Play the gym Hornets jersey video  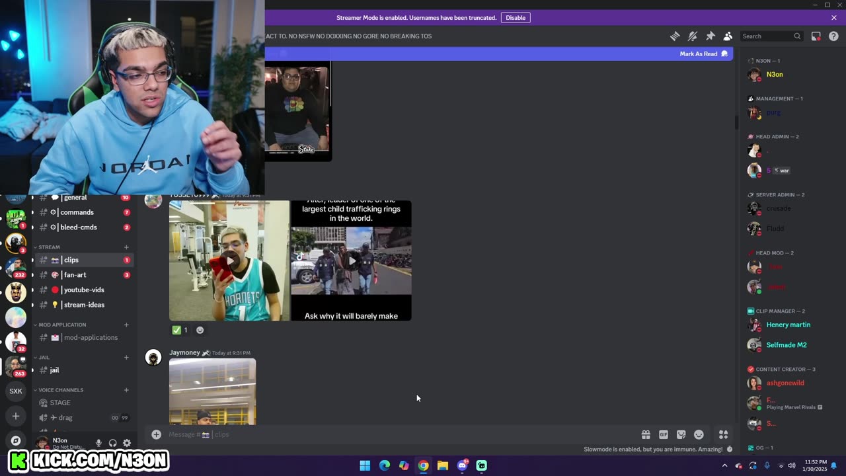(x=229, y=260)
